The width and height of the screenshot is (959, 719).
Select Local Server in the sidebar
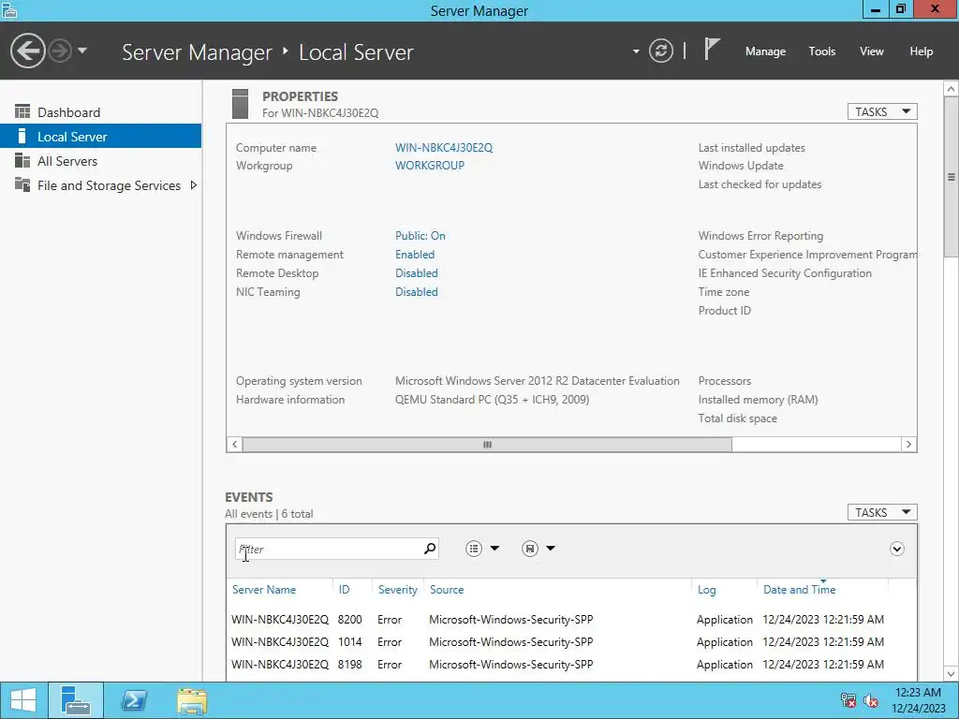point(101,137)
